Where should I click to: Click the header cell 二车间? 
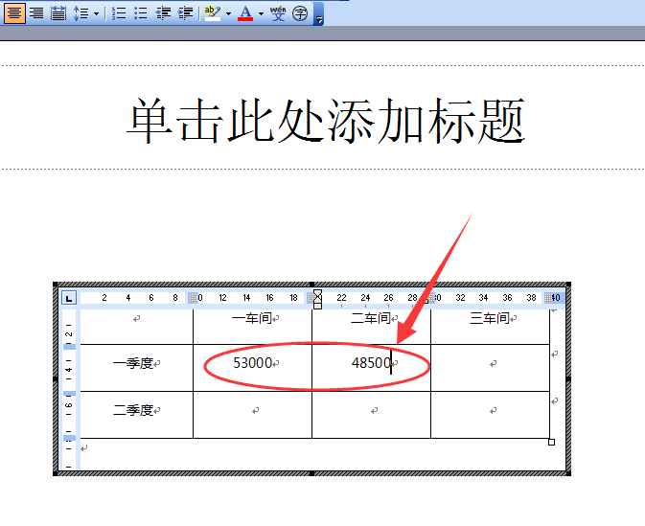pos(371,318)
